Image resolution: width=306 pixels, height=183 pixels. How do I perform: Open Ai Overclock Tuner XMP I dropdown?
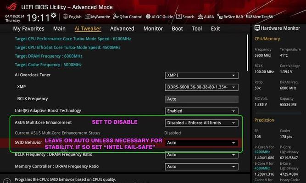click(x=201, y=75)
